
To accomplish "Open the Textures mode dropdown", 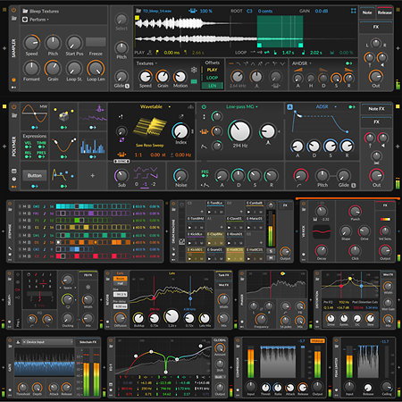I will tap(147, 63).
